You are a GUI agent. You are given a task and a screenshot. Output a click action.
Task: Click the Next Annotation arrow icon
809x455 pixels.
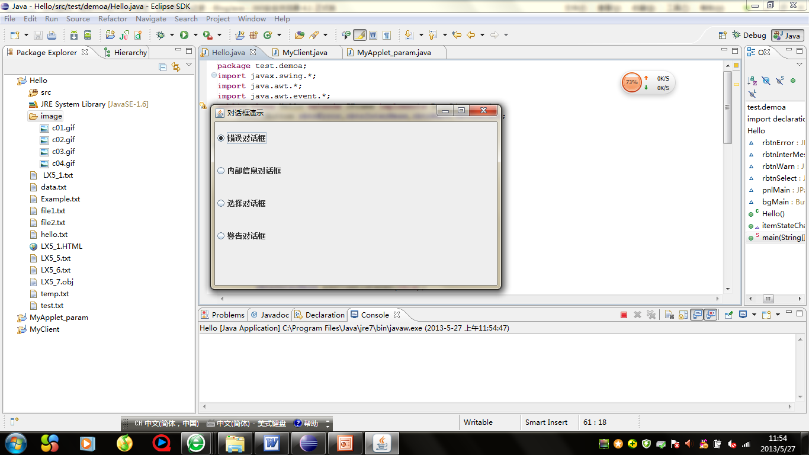pos(409,35)
